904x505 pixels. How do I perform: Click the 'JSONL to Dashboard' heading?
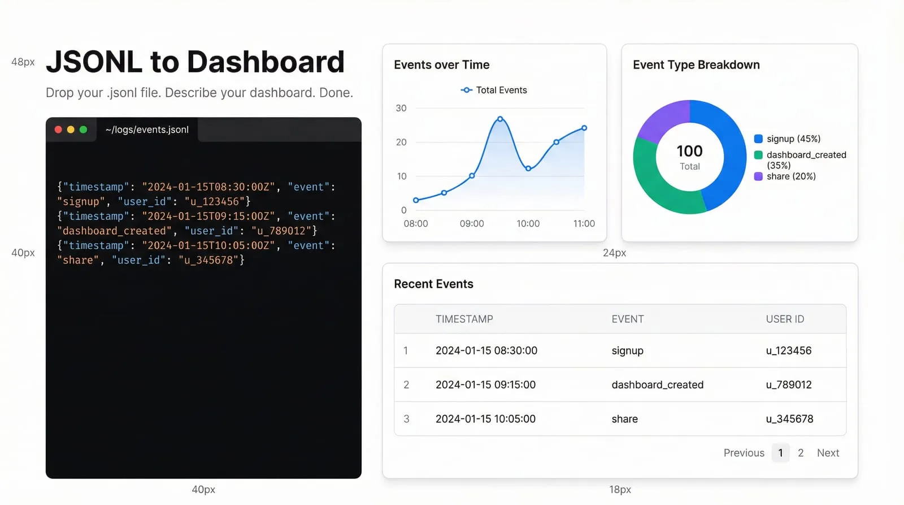tap(195, 62)
